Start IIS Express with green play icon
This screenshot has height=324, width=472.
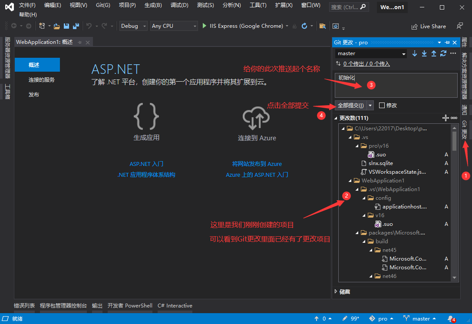205,26
